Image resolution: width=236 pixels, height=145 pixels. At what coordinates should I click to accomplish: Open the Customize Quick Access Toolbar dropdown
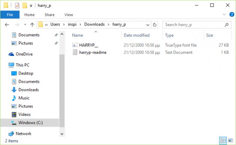(x=31, y=6)
